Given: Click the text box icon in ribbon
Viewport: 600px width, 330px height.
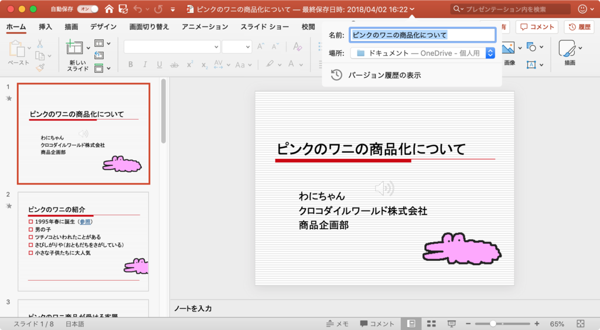Looking at the screenshot, I should (x=531, y=64).
